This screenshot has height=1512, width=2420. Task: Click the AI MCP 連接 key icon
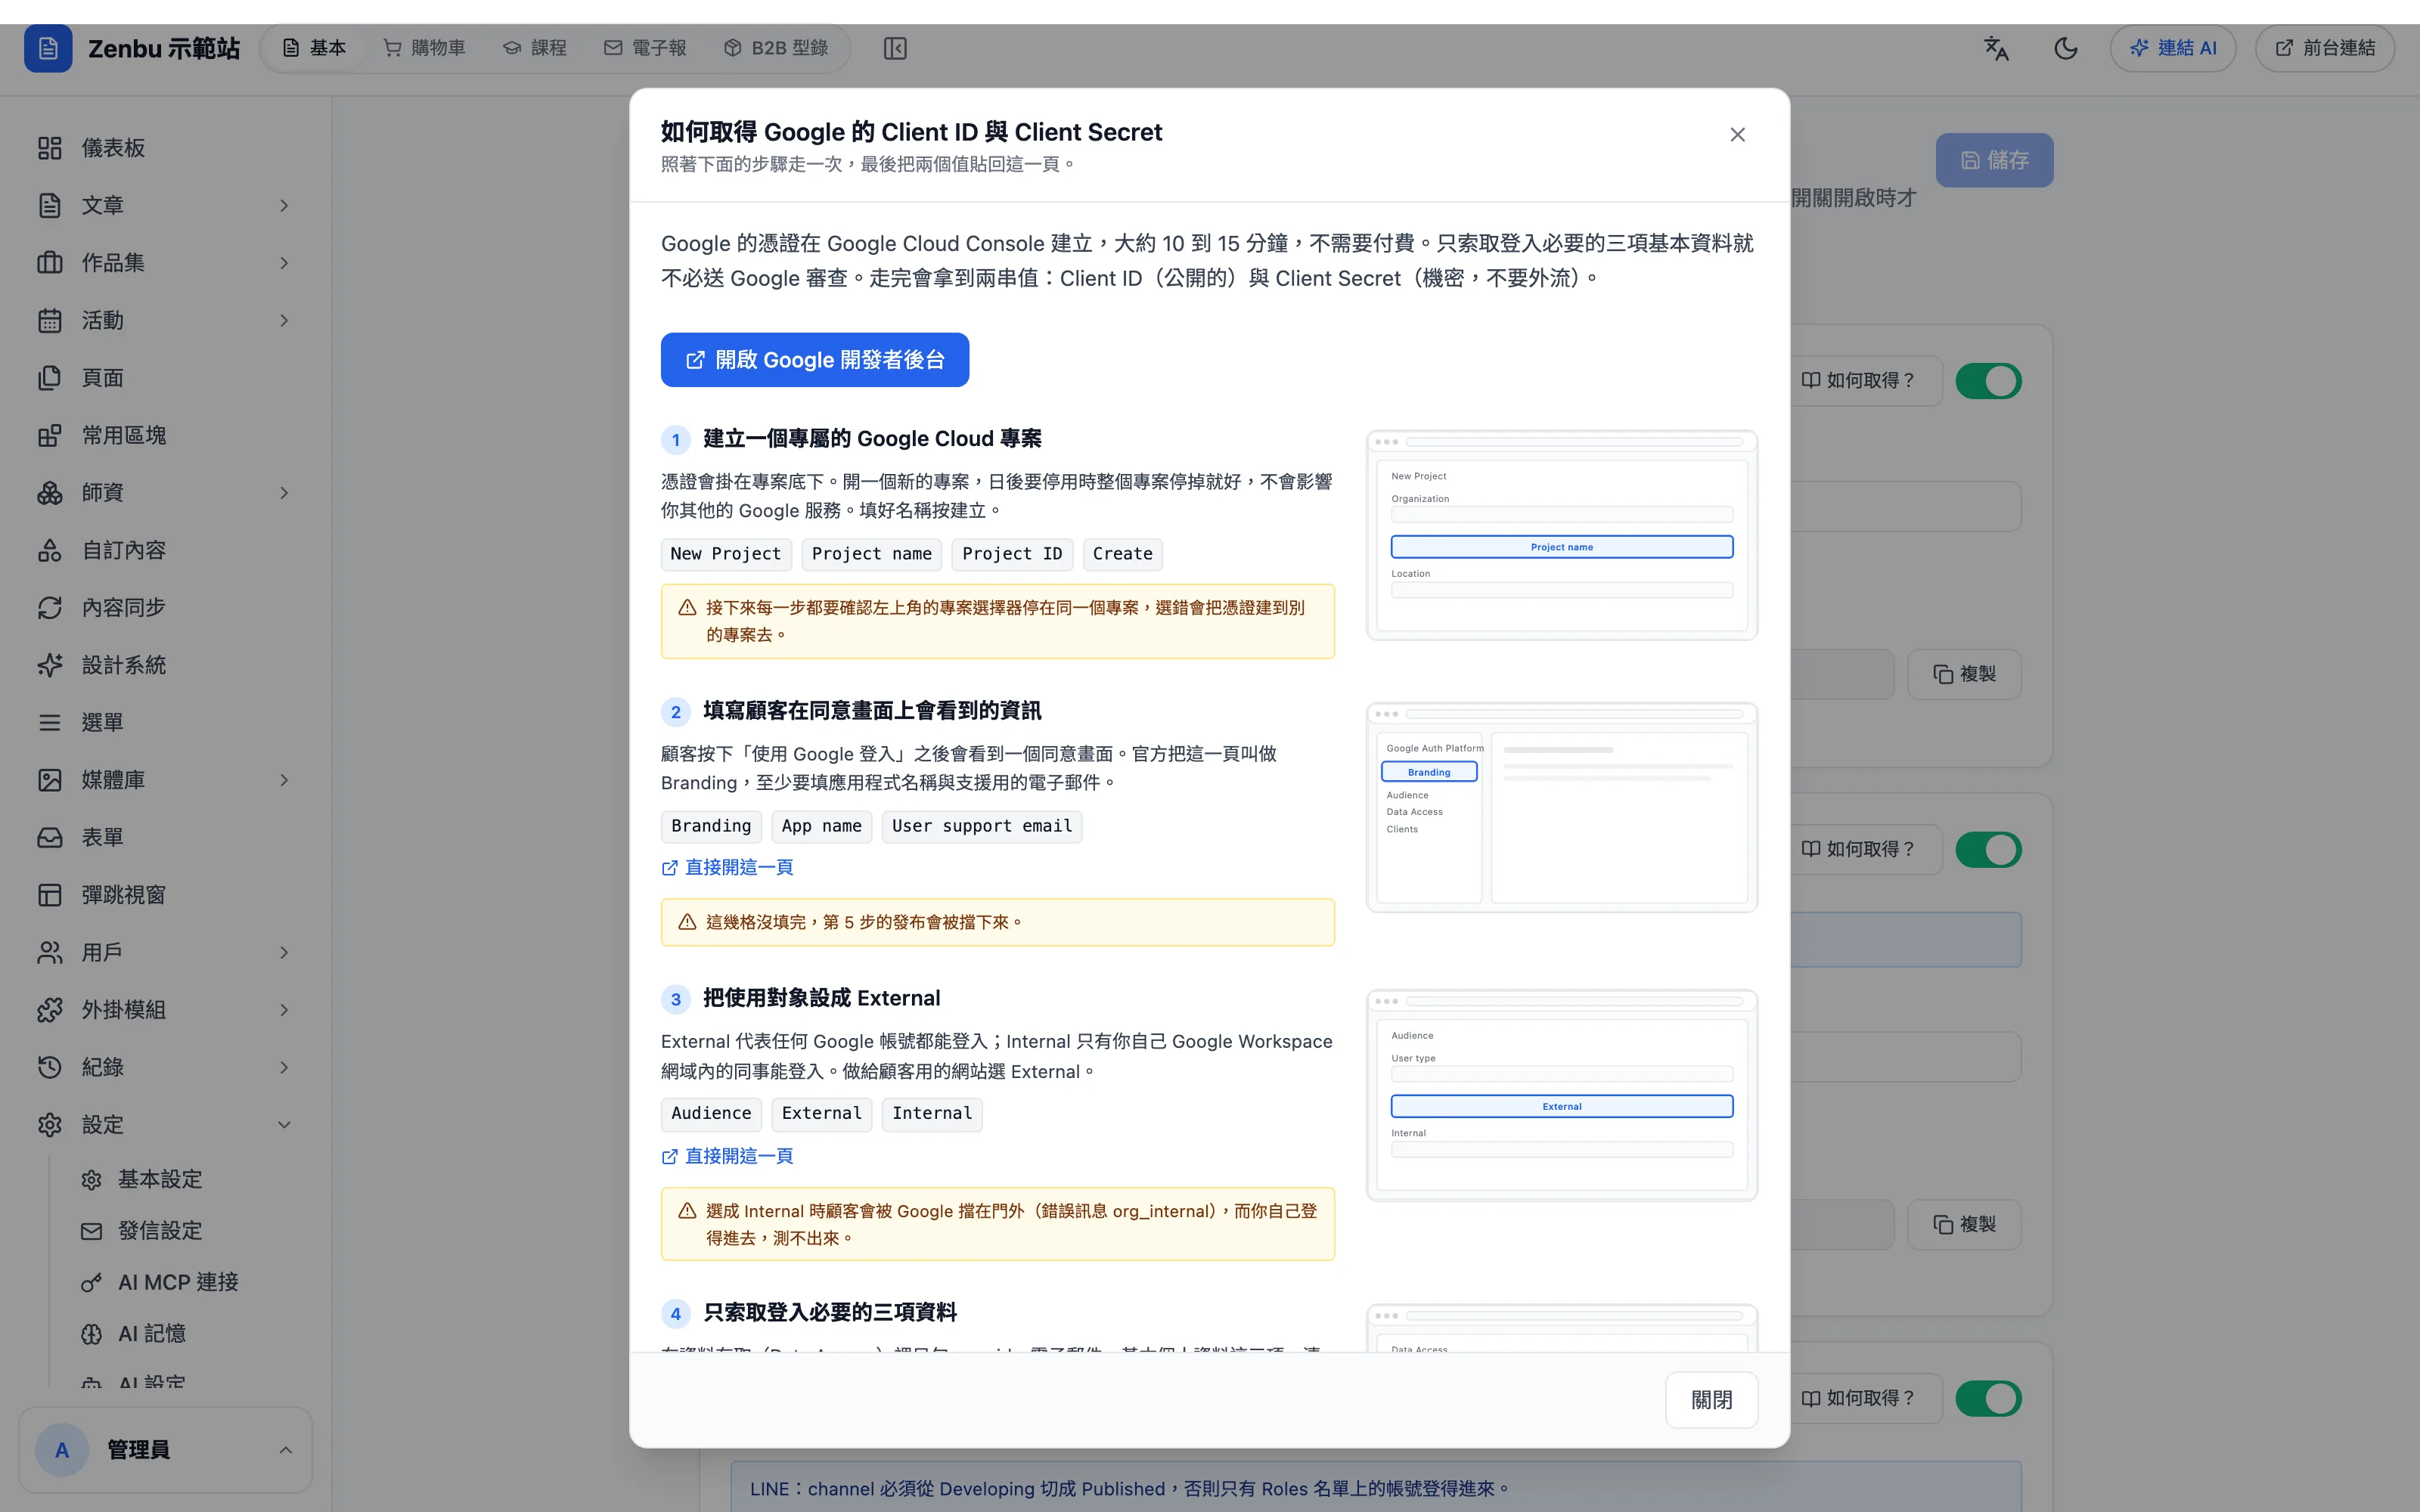tap(92, 1282)
